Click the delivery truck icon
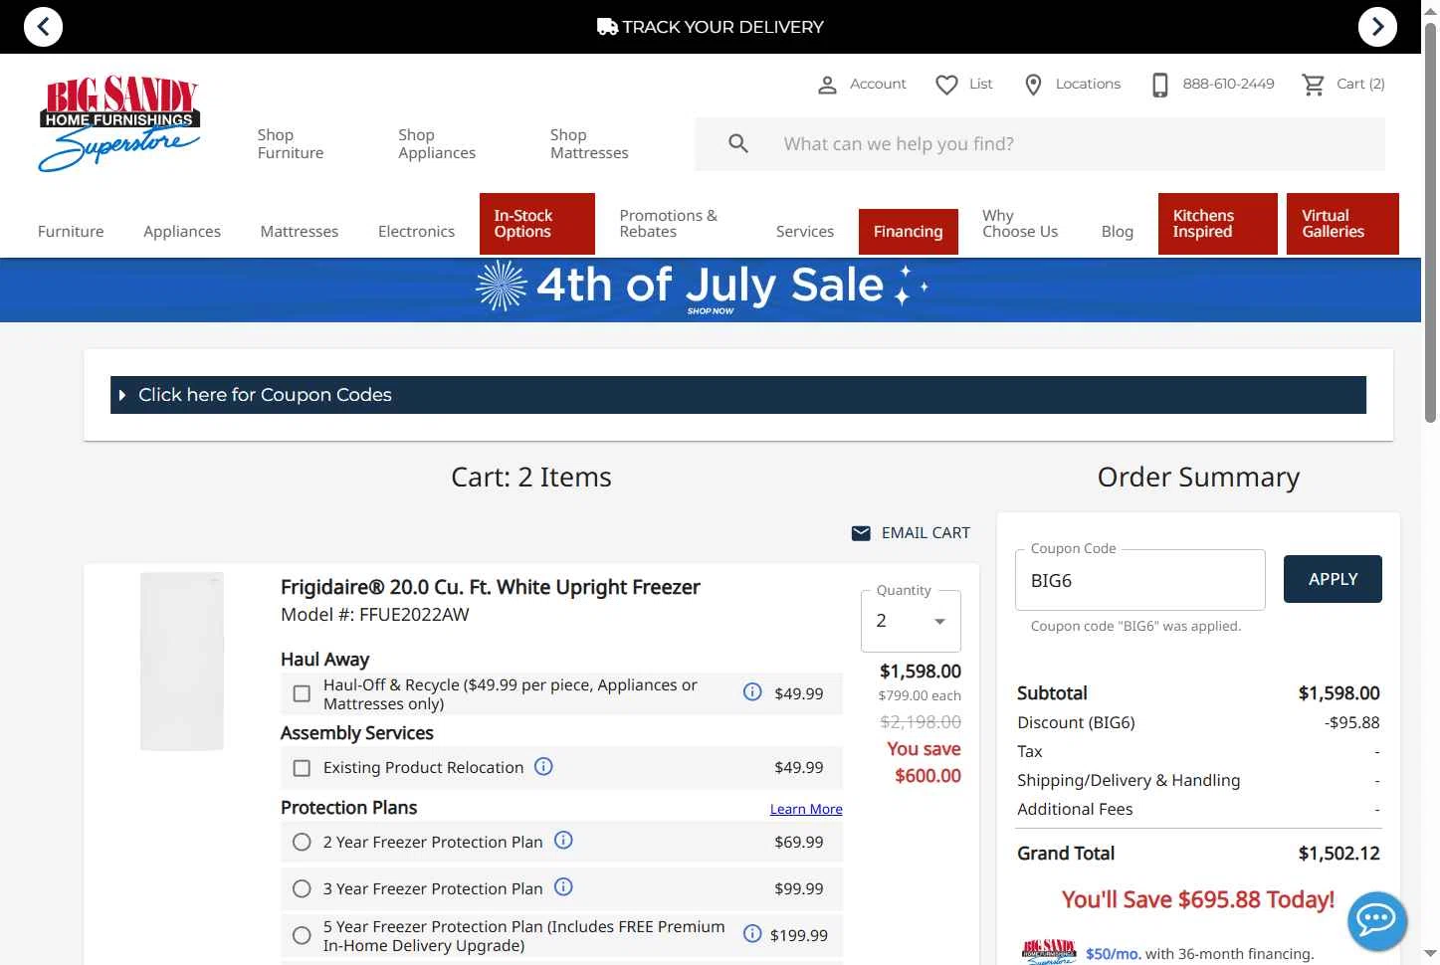Screen dimensions: 1440x965 point(607,27)
